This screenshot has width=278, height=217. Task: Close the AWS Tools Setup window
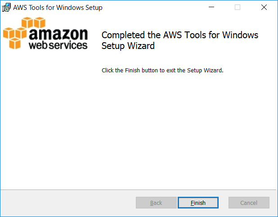click(264, 7)
